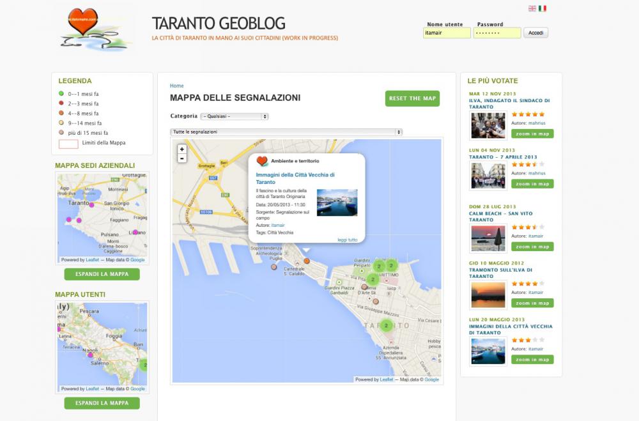Open 'leggi tutto' link in map popup
The width and height of the screenshot is (639, 421).
[x=348, y=240]
